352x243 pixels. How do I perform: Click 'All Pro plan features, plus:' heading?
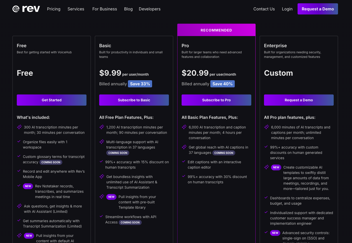click(290, 117)
